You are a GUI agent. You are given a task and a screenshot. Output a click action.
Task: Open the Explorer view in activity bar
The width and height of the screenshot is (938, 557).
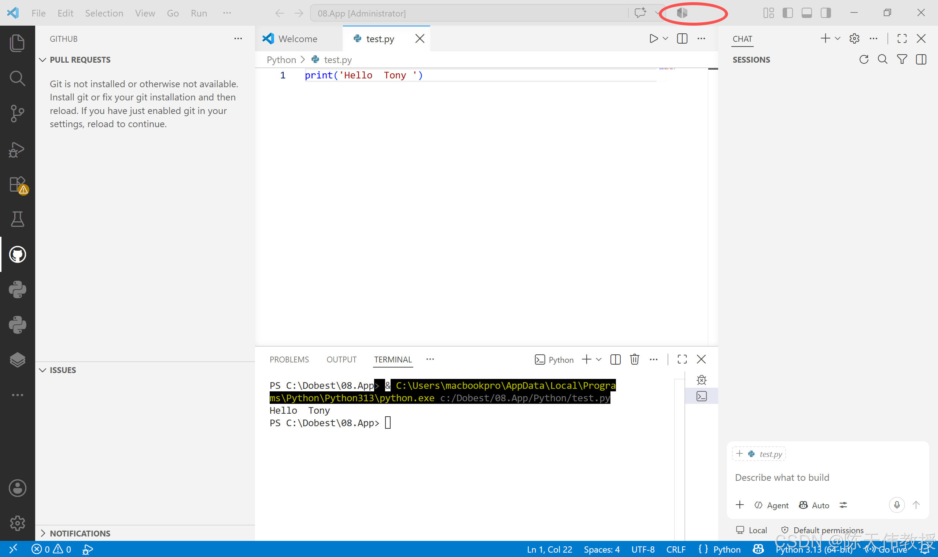[x=17, y=43]
